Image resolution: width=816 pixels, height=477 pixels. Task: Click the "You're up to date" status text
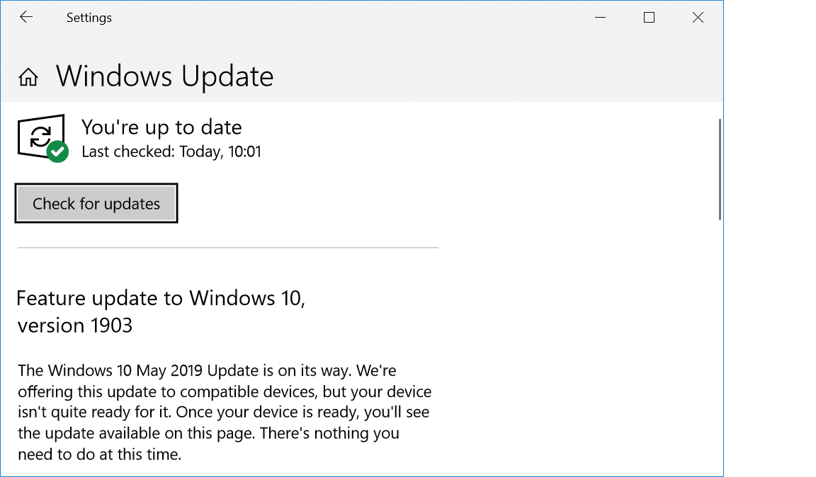click(161, 127)
